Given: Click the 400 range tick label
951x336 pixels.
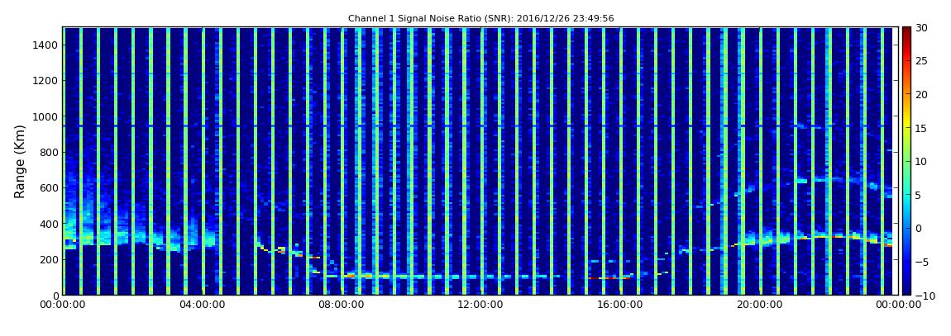Looking at the screenshot, I should tap(48, 224).
